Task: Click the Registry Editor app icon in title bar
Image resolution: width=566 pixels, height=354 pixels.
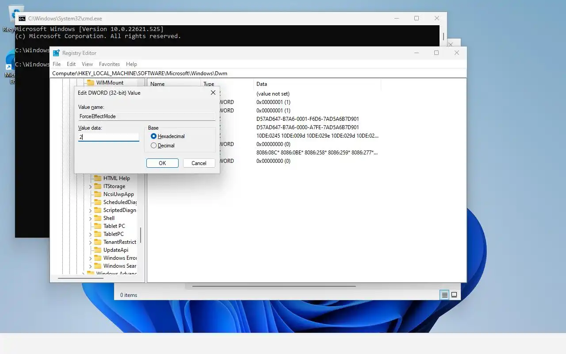Action: [56, 53]
